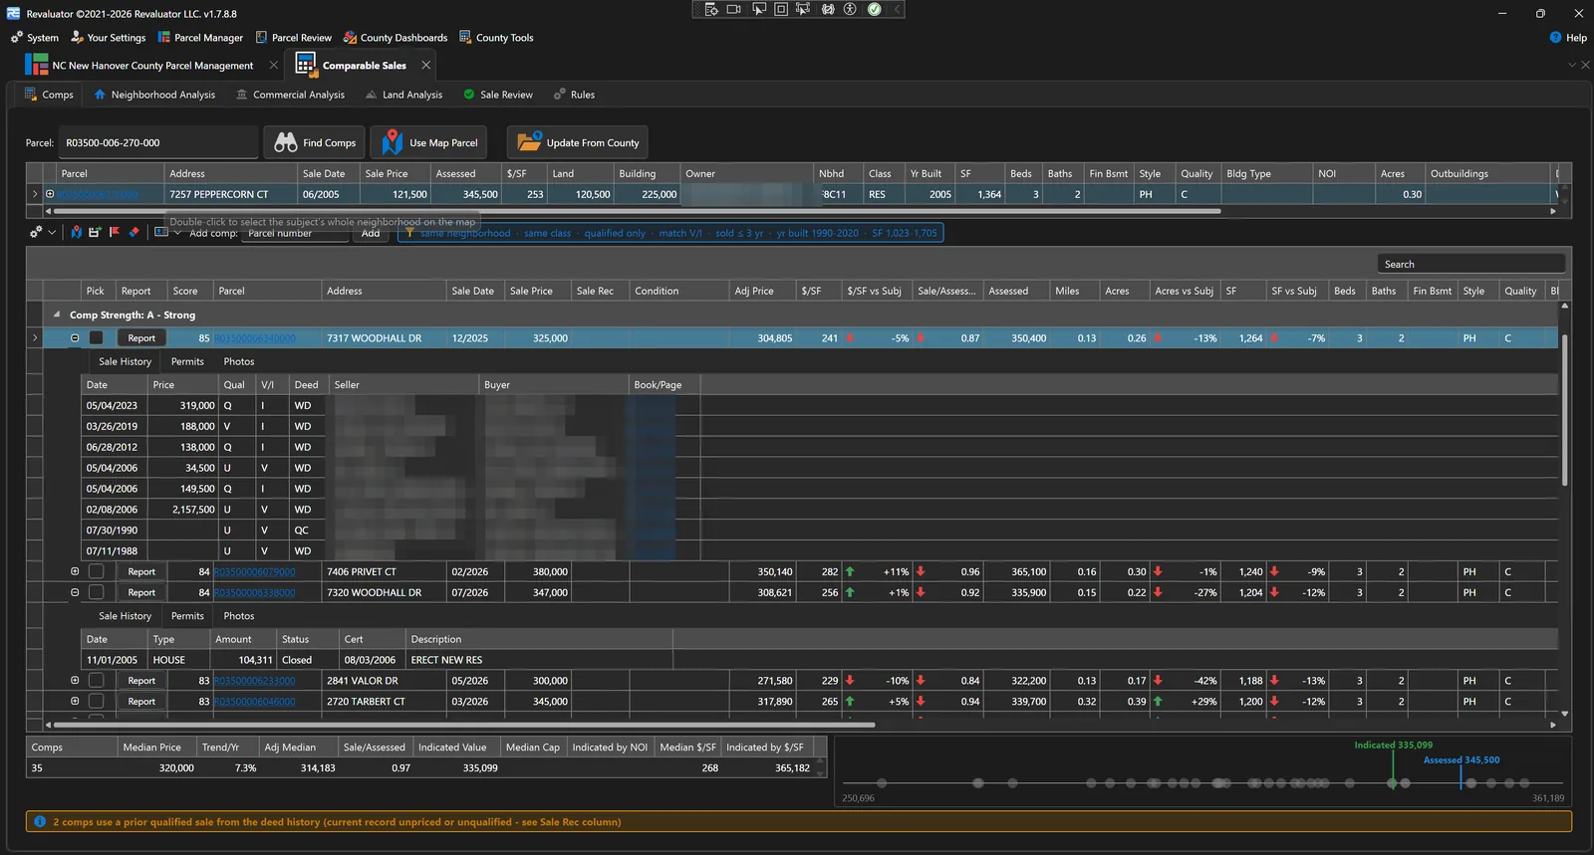Open the dropdown arrow beside the settings gear
The image size is (1594, 855).
click(x=52, y=233)
